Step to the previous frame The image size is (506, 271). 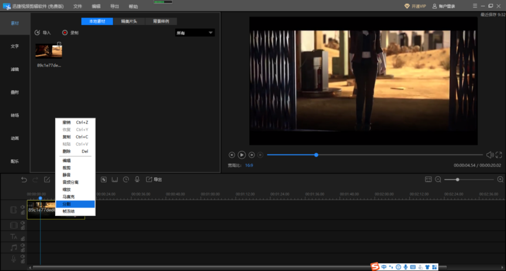pos(232,155)
